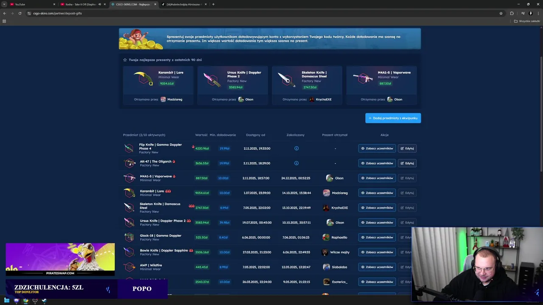Click Siabalaba recipient in AWP Wildfire row
Viewport: 543px width, 305px height.
point(335,267)
